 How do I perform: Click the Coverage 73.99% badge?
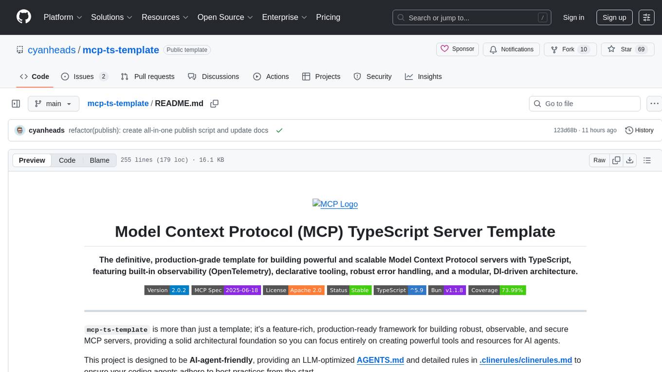coord(497,290)
